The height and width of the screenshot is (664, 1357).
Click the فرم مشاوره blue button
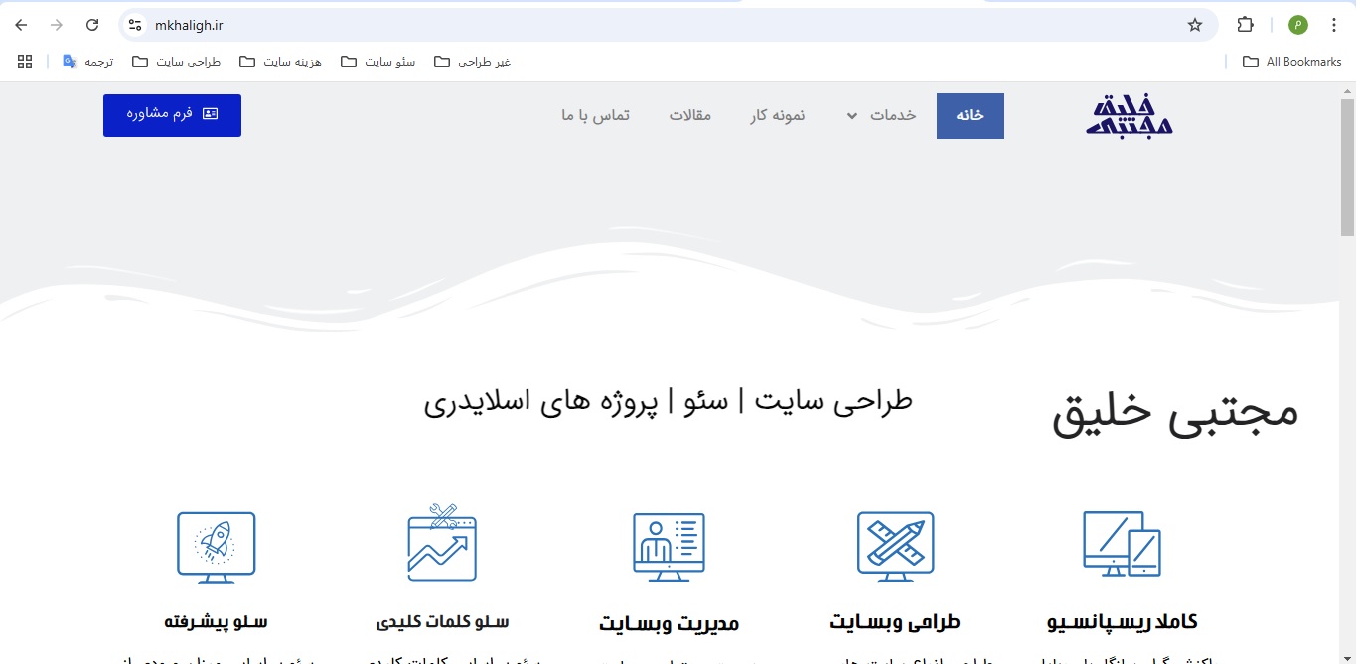click(172, 115)
